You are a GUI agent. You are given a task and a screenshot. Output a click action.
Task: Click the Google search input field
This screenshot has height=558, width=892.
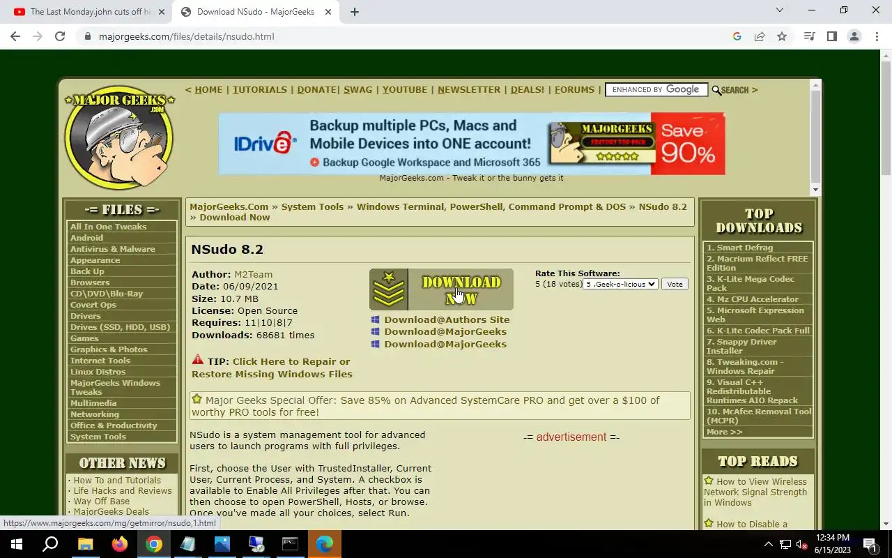click(656, 89)
